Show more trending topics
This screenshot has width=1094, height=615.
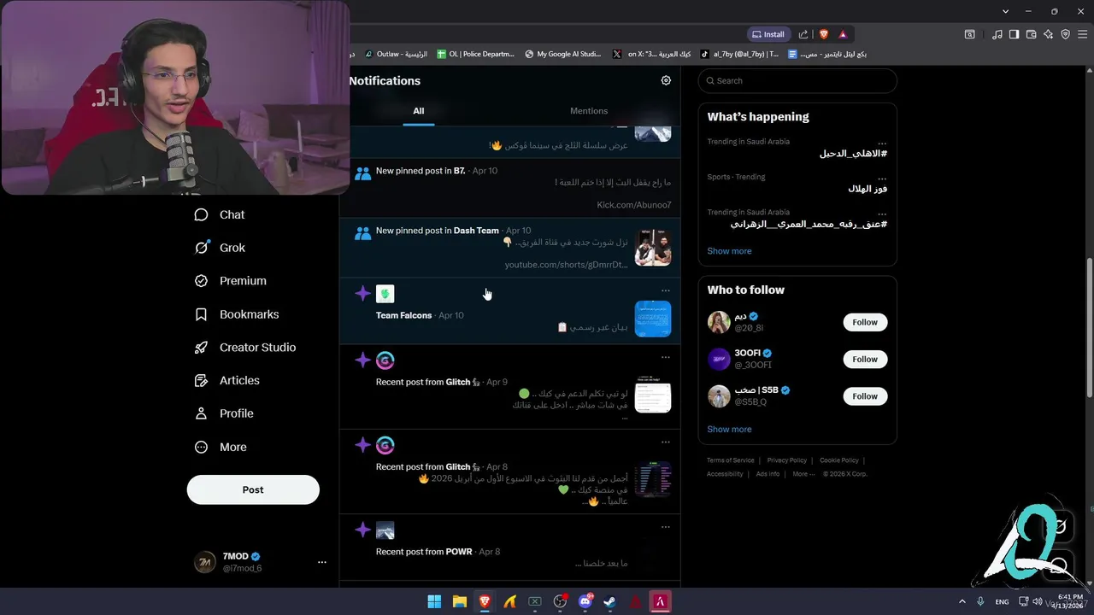tap(729, 251)
